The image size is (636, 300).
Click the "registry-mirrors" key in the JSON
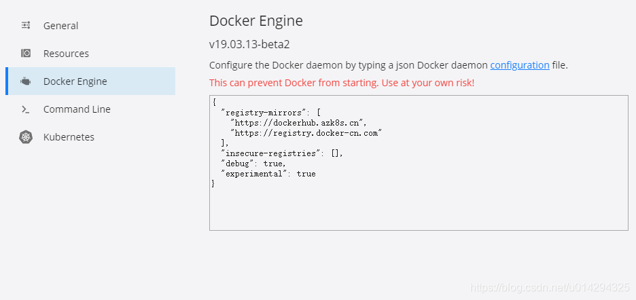(x=264, y=113)
